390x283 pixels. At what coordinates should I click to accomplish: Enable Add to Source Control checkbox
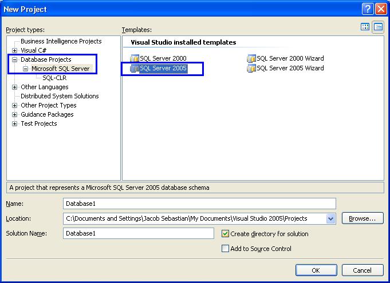(x=226, y=249)
